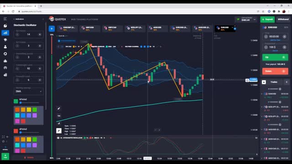The image size is (292, 164).
Task: Decrease the Smoothing period value
Action: tap(17, 57)
